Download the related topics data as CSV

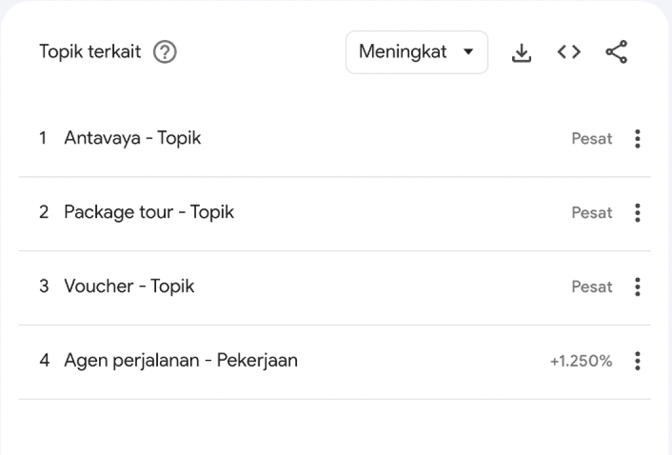point(521,53)
